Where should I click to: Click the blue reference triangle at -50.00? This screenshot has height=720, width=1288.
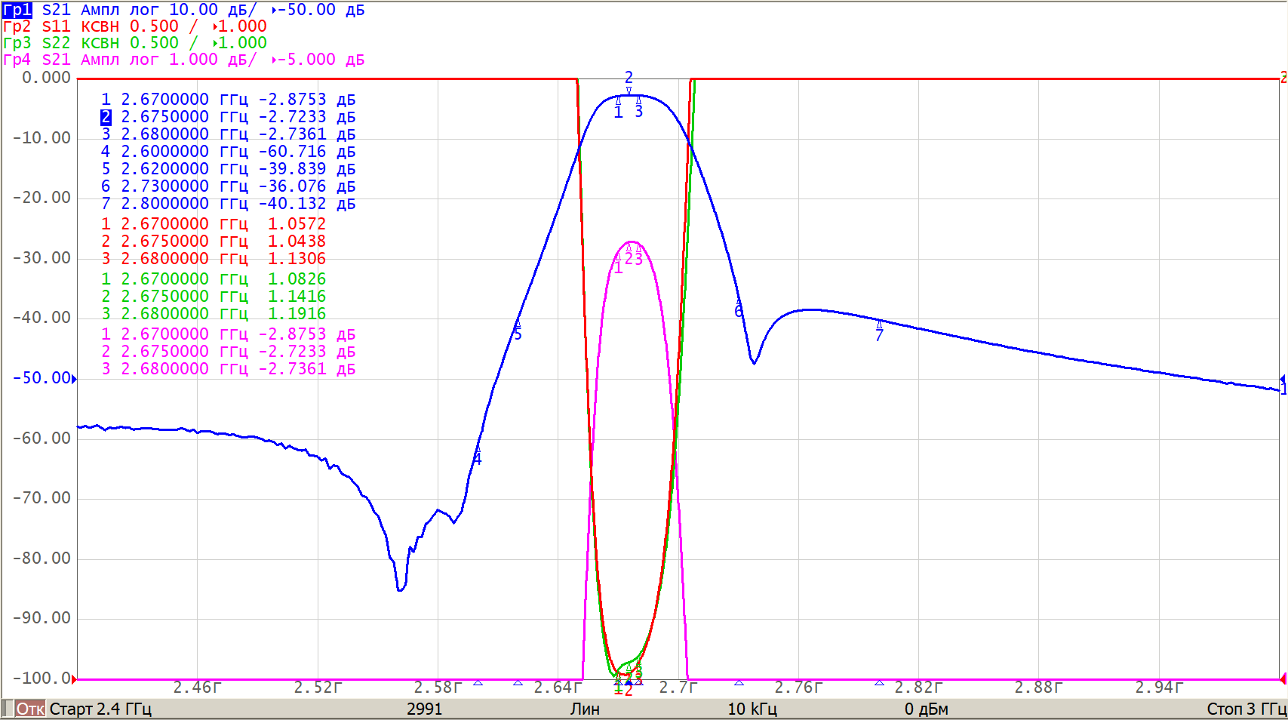point(74,379)
